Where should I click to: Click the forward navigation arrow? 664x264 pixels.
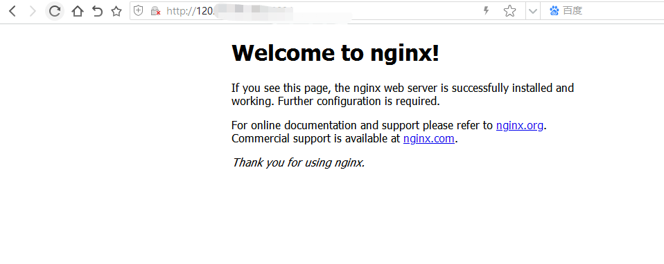(33, 11)
